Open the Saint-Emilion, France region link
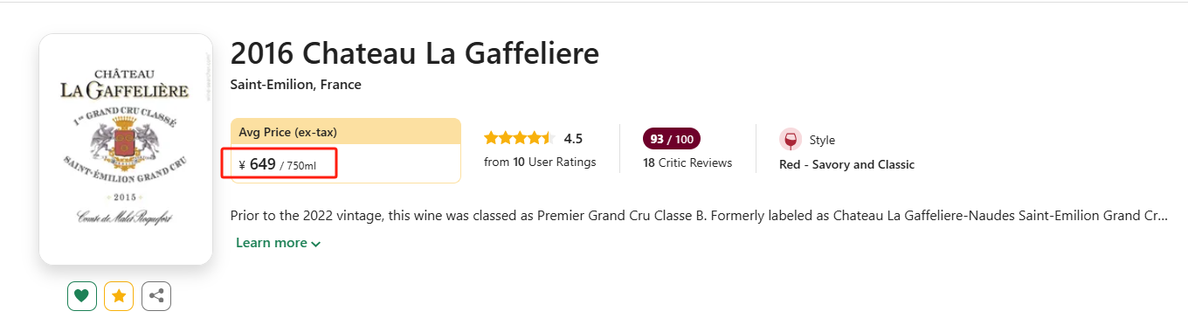 [x=295, y=85]
